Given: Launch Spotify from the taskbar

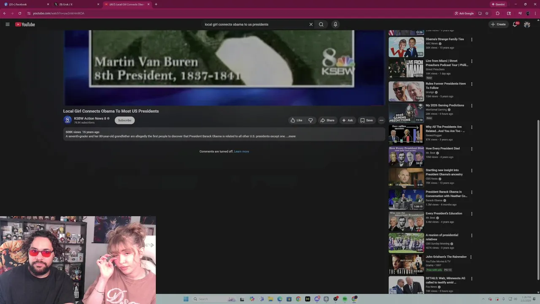Looking at the screenshot, I should click(345, 299).
